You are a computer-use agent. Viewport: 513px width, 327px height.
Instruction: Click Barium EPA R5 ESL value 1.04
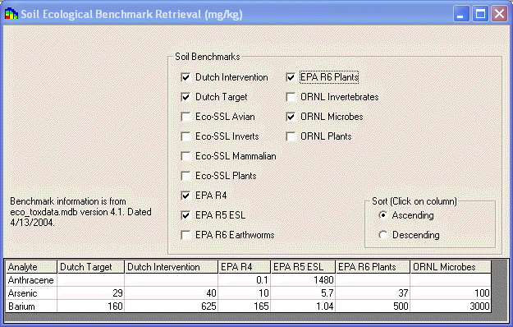point(303,306)
